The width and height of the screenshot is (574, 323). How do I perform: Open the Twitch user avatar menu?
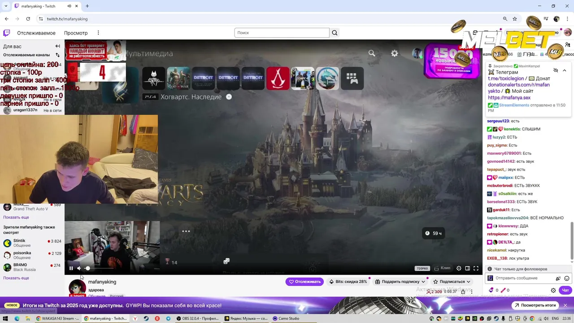pyautogui.click(x=567, y=32)
